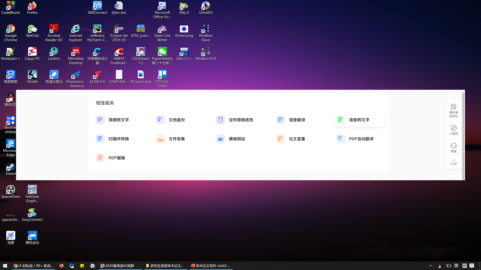Select Open Live Writer desktop icon

[x=162, y=33]
